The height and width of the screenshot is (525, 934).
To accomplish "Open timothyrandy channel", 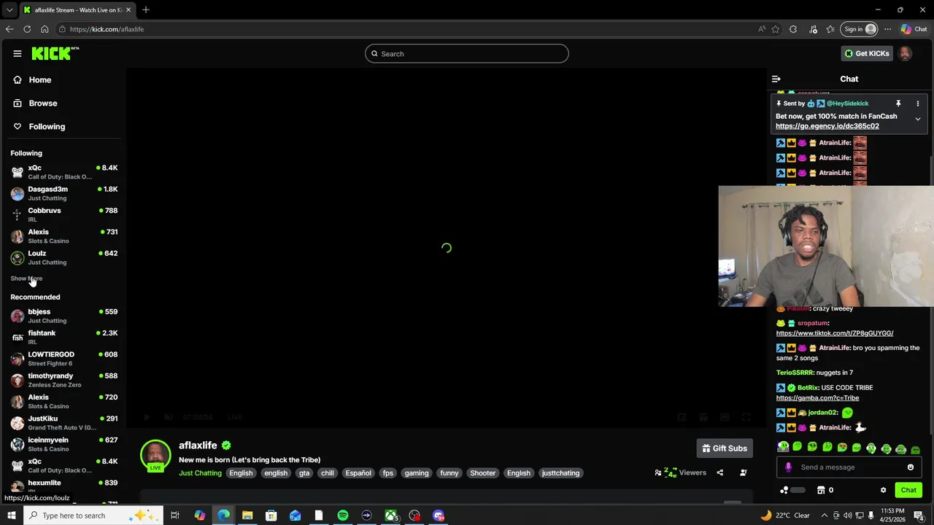I will point(64,380).
